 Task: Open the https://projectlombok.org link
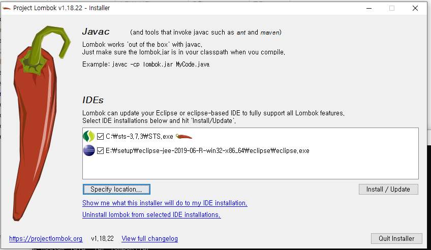(x=46, y=238)
